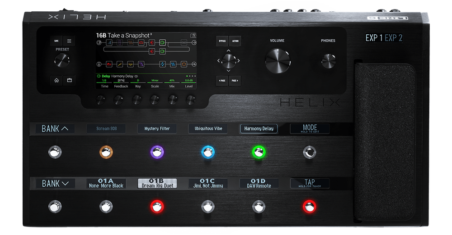Tap the Home icon button

[56, 80]
